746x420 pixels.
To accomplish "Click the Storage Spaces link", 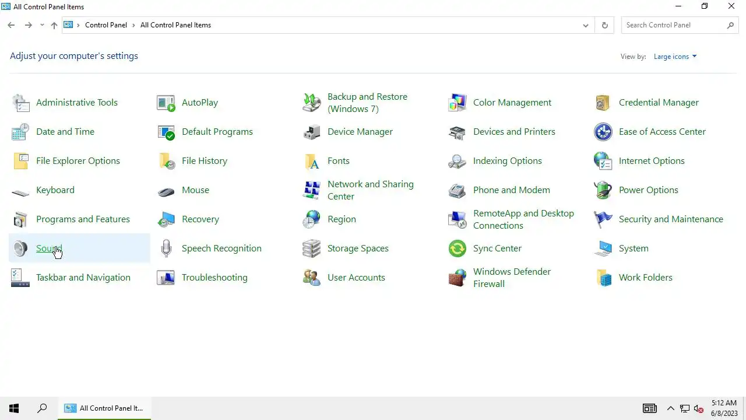I will (x=358, y=249).
